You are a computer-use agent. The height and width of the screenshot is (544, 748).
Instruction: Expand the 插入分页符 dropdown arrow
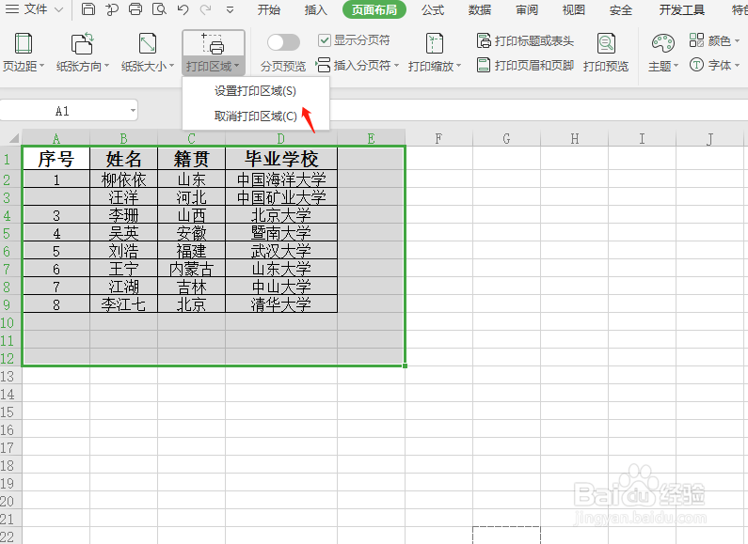pyautogui.click(x=396, y=65)
